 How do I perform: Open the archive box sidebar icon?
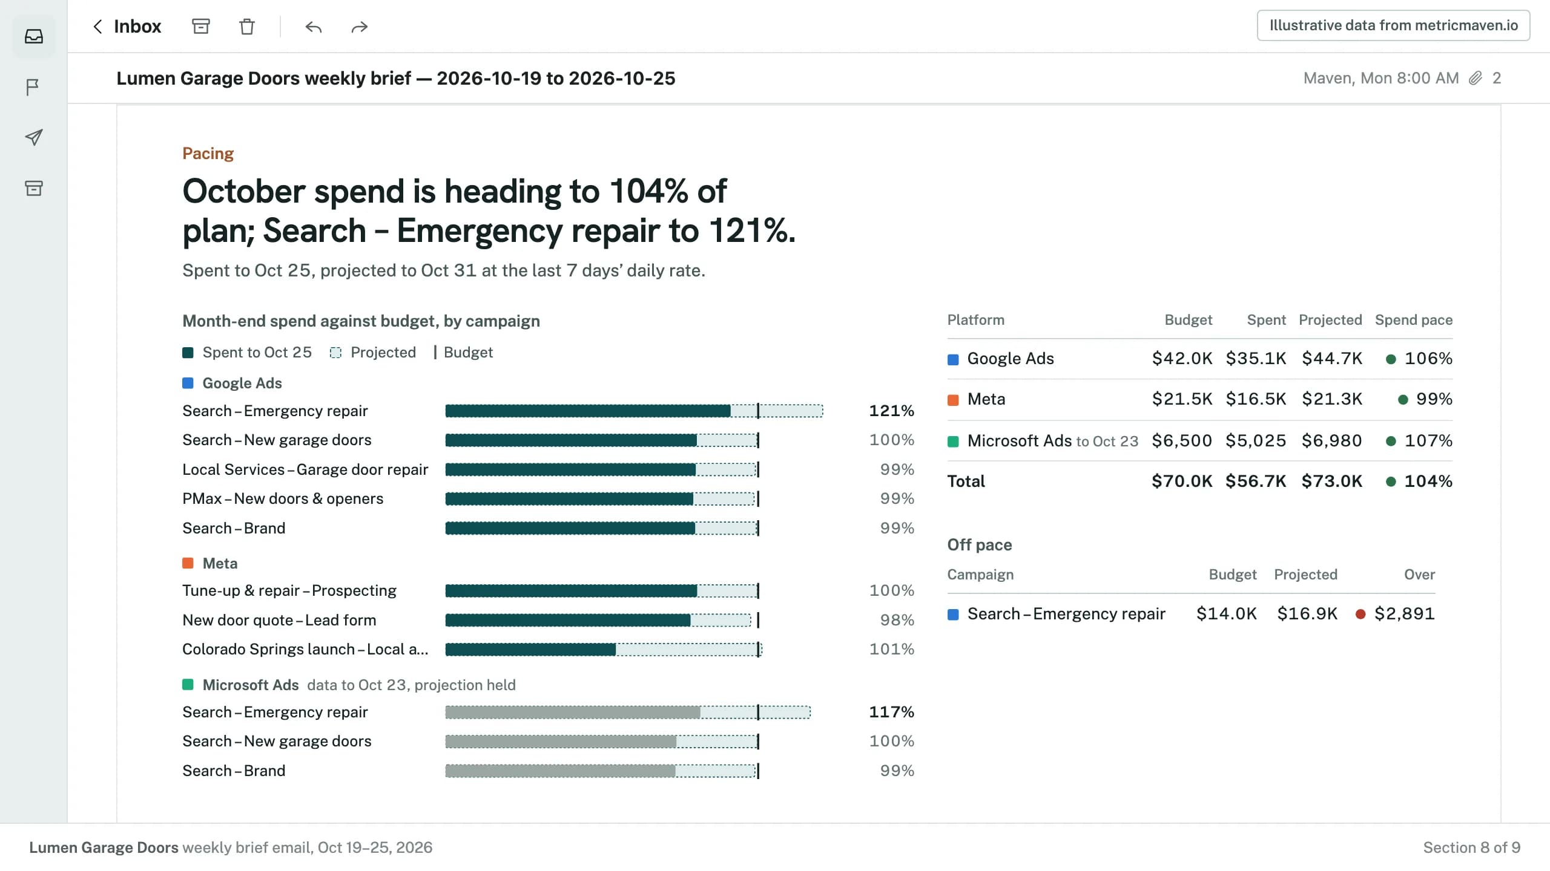coord(34,188)
